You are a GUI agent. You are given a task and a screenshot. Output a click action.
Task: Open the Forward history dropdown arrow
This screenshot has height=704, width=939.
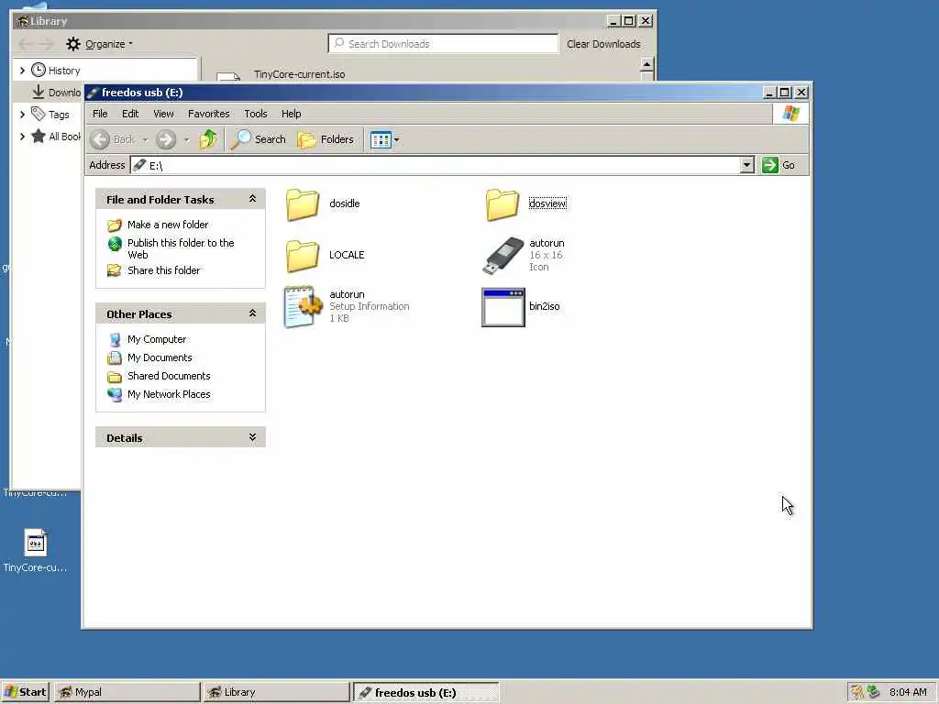(186, 139)
